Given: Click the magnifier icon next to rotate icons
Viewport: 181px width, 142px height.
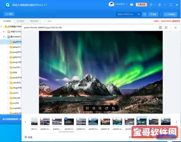Looking at the screenshot, I should [100, 108].
